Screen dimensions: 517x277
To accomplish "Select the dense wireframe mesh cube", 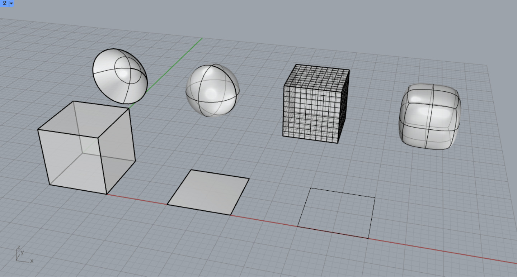I will pos(314,104).
